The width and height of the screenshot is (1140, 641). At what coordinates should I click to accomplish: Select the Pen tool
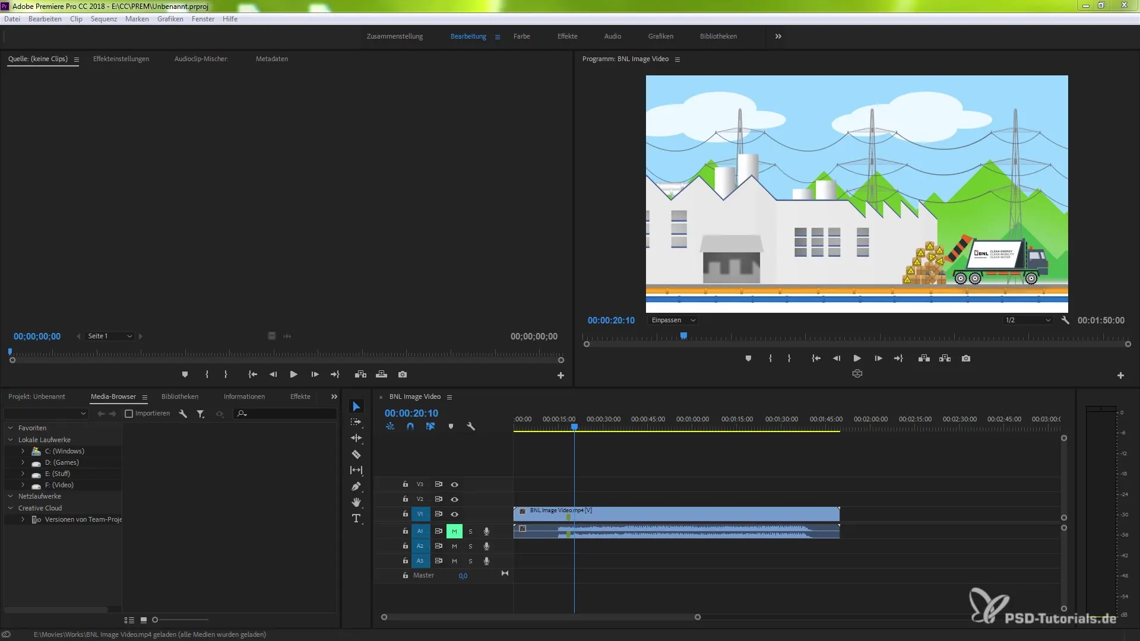pyautogui.click(x=356, y=486)
